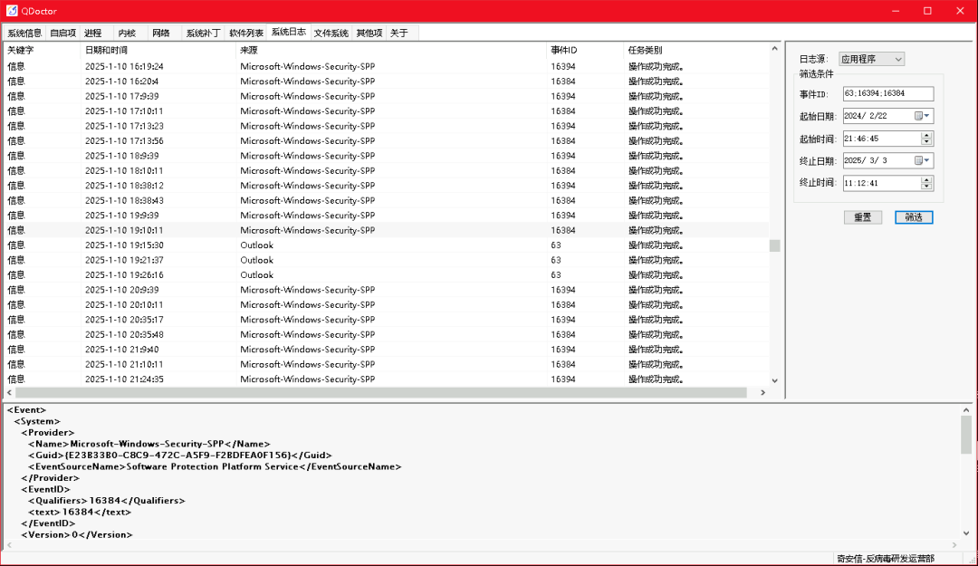Click the log list scroll up arrow
978x566 pixels.
point(774,48)
